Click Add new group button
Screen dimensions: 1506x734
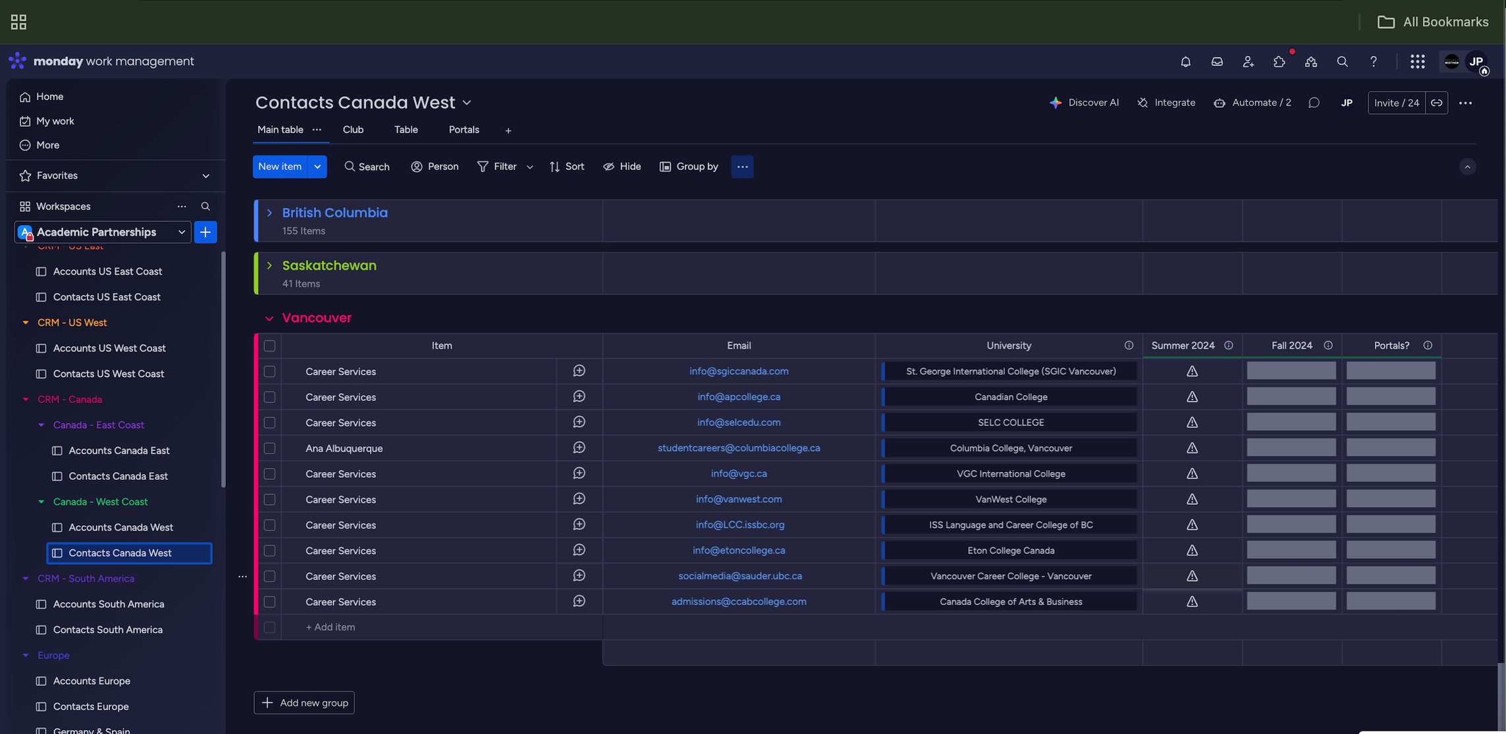click(304, 702)
